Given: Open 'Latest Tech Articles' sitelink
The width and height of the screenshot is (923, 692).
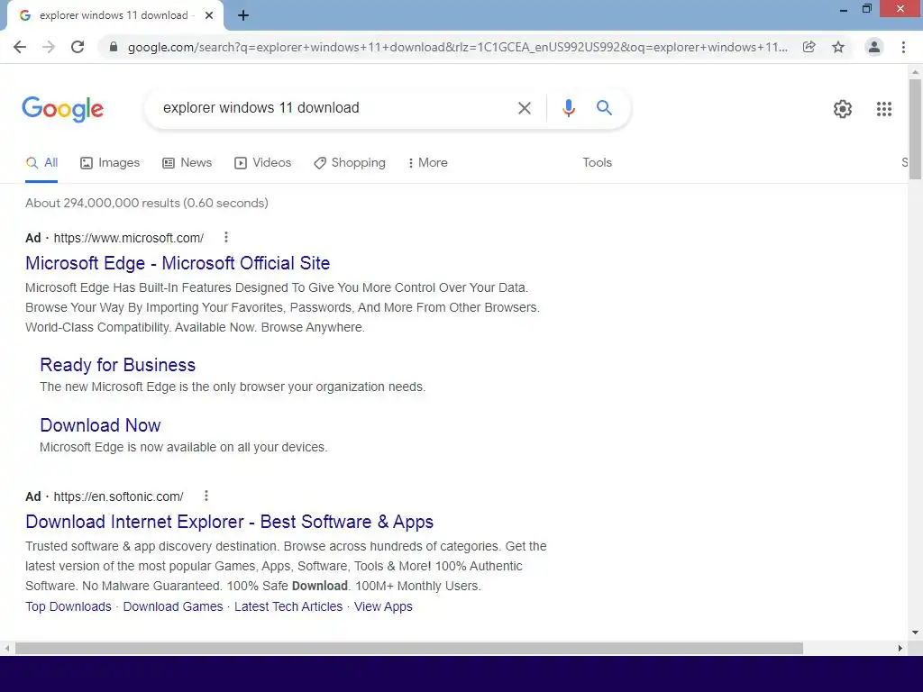Looking at the screenshot, I should pos(288,606).
